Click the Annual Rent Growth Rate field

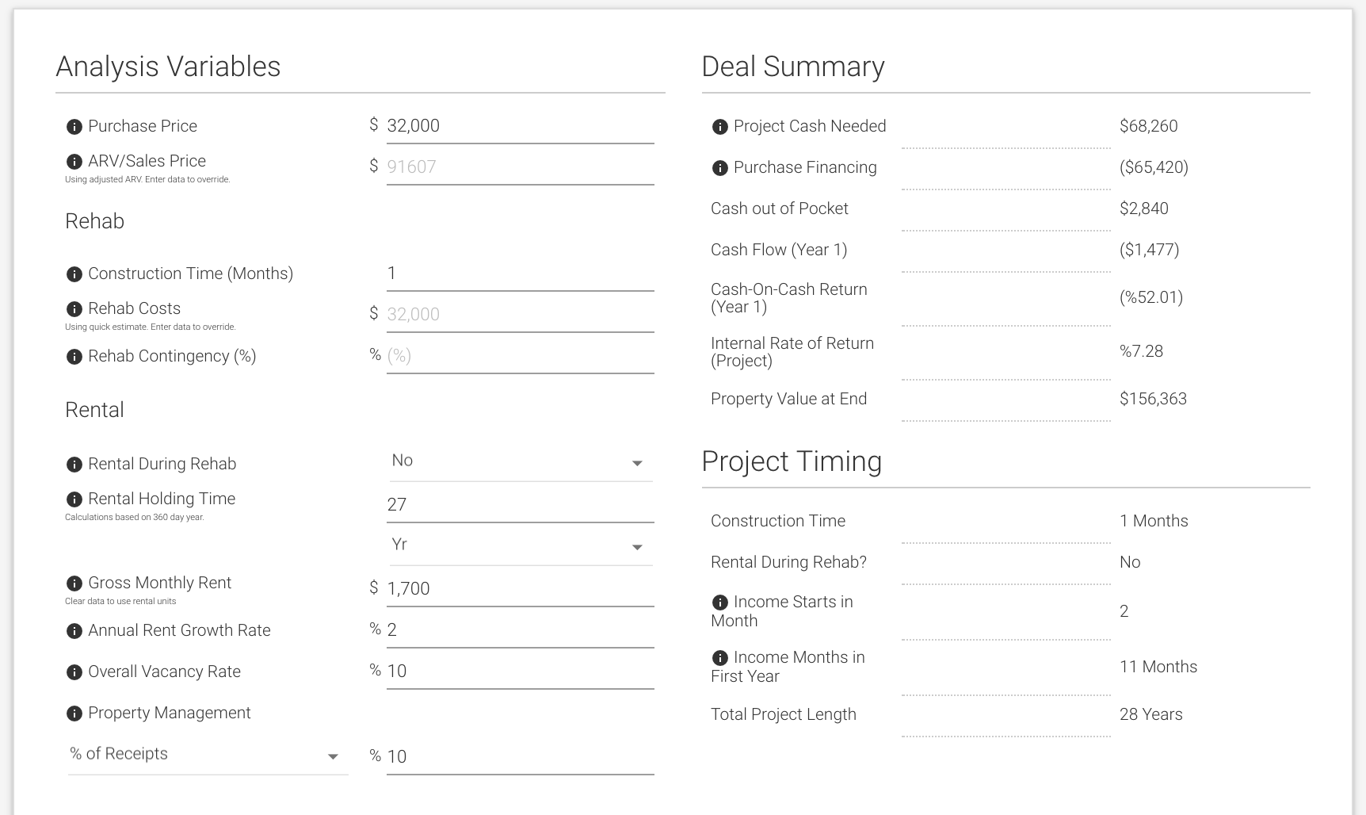[x=520, y=630]
